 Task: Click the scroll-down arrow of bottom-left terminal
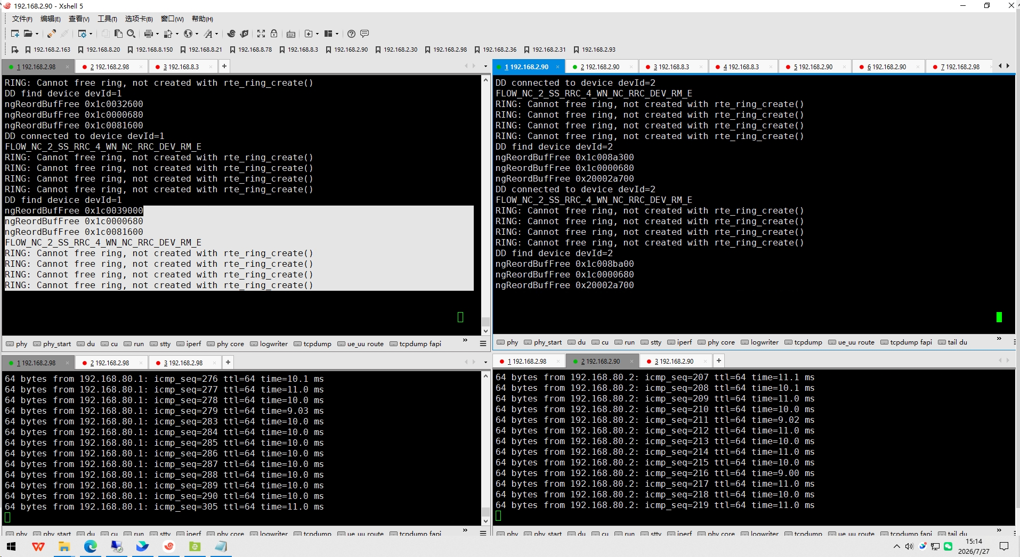click(485, 522)
